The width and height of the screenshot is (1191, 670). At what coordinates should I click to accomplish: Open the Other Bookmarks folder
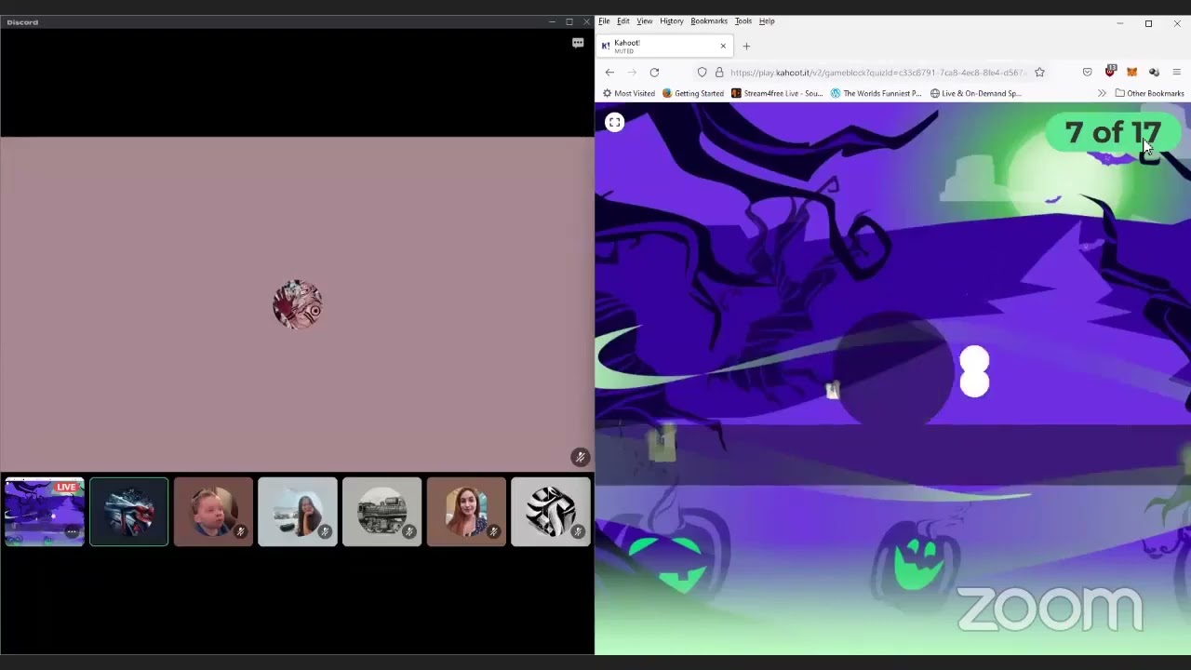coord(1149,93)
